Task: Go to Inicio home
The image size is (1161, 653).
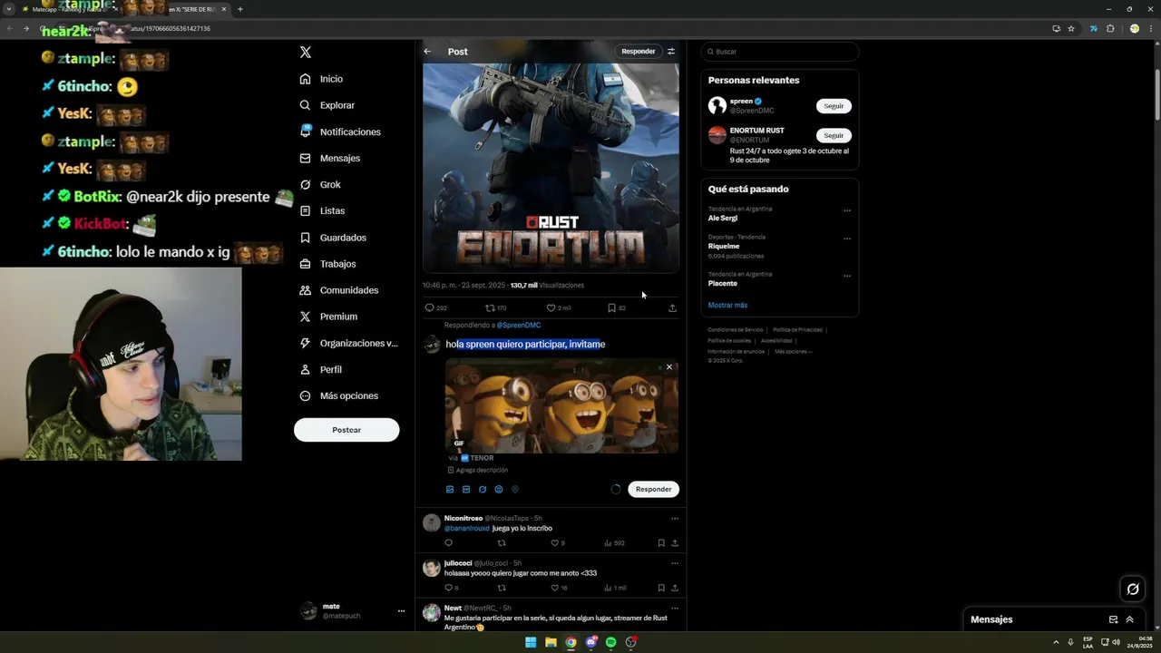Action: click(x=321, y=79)
